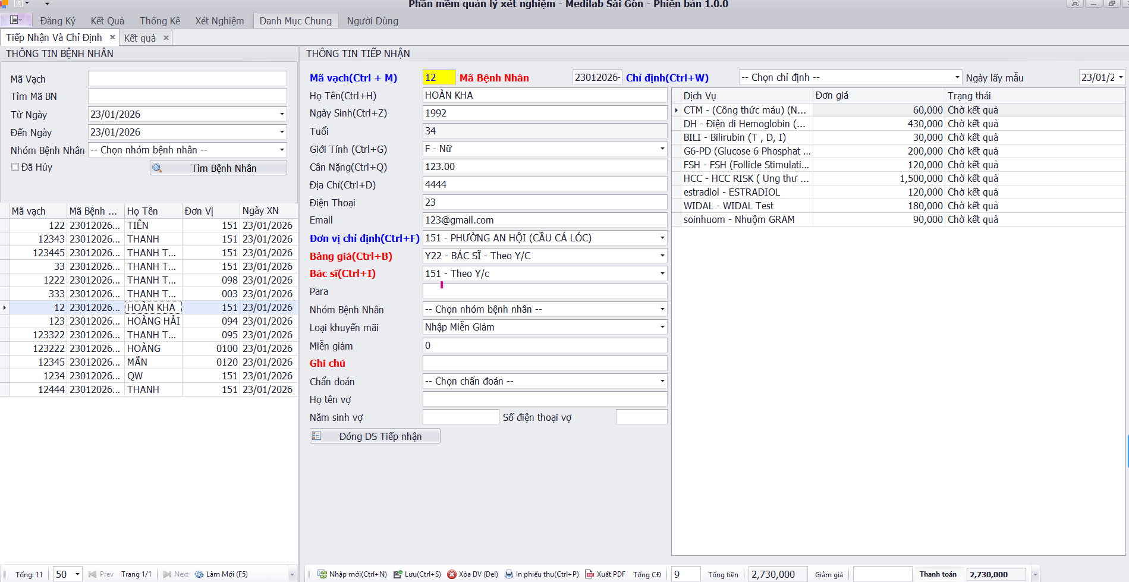
Task: Click the In phiếu thu printer icon
Action: [509, 574]
